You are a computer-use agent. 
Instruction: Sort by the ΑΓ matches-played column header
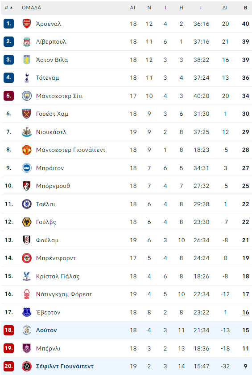pos(133,8)
